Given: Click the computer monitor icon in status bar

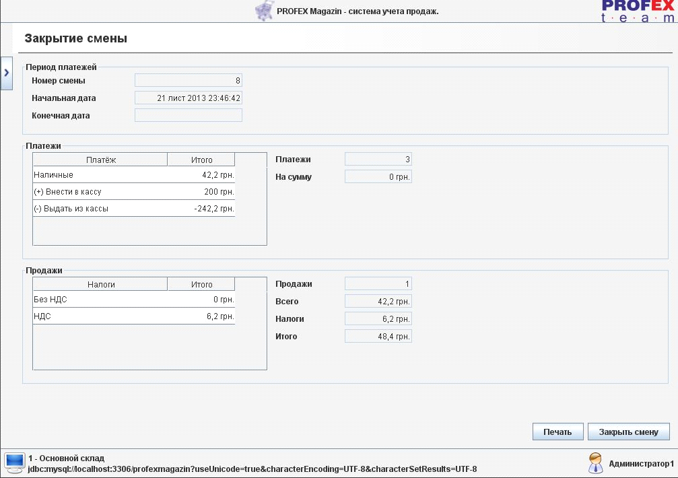Looking at the screenshot, I should [x=15, y=463].
